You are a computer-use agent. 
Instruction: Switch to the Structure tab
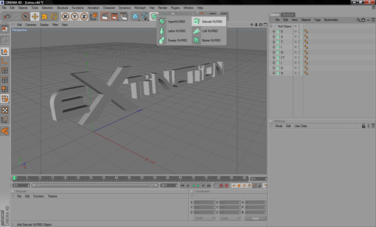point(288,14)
